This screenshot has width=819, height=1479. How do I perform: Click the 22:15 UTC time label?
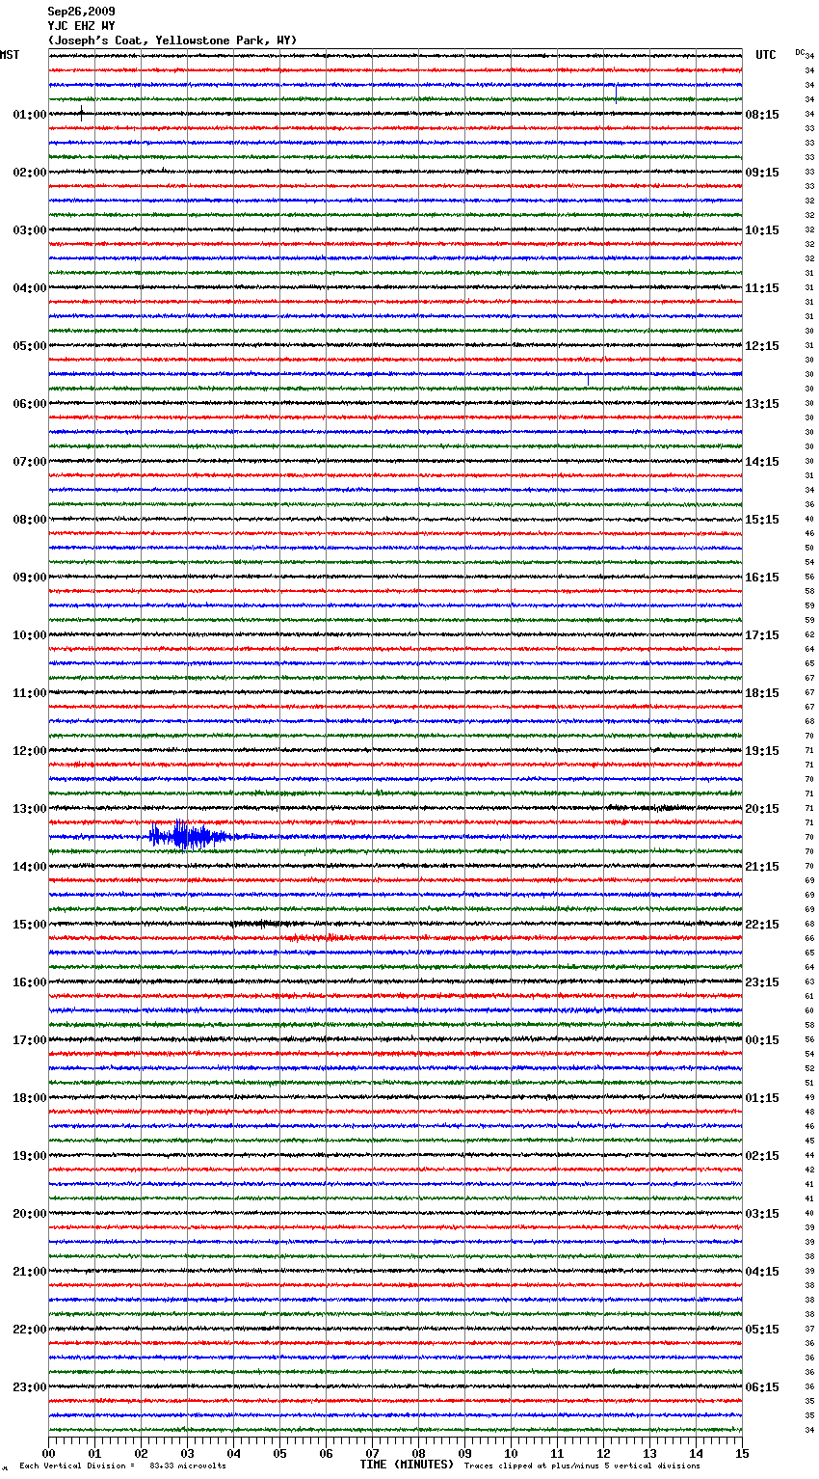coord(762,925)
